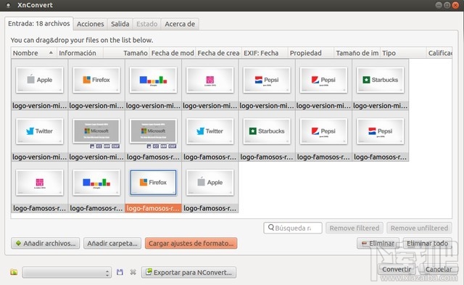Image resolution: width=464 pixels, height=285 pixels.
Task: Sort by Fecha de crea column
Action: pos(219,53)
